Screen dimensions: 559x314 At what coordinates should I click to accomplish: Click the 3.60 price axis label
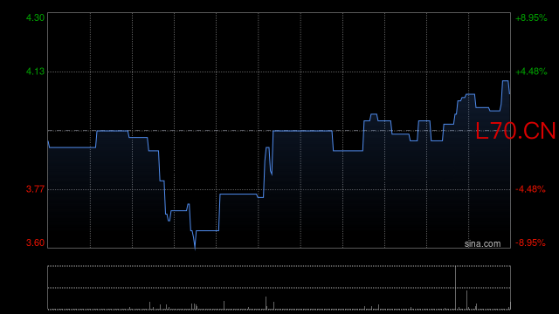[x=35, y=242]
